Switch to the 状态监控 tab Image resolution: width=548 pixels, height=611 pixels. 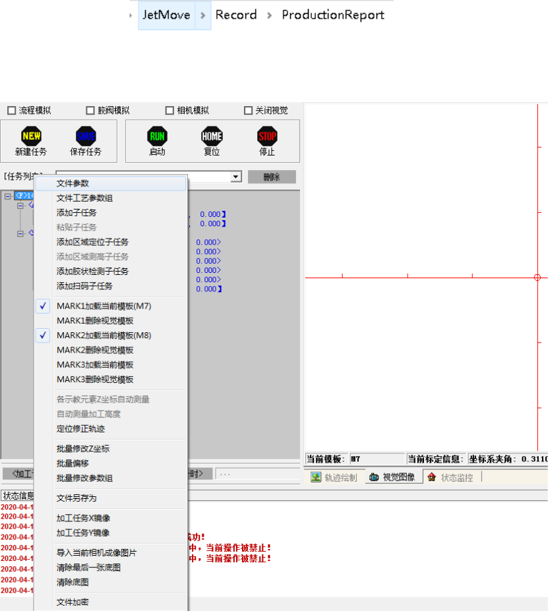[x=451, y=477]
